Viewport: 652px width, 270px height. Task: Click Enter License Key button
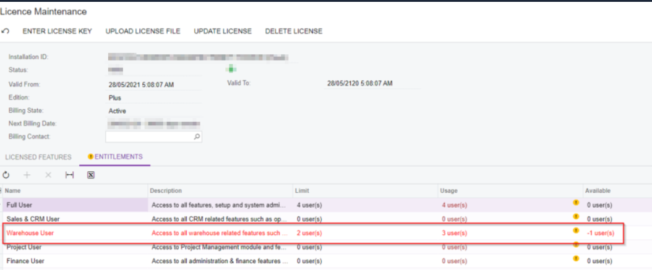[58, 32]
